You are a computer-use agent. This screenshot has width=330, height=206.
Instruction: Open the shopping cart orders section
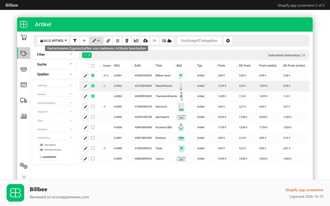coord(24,38)
